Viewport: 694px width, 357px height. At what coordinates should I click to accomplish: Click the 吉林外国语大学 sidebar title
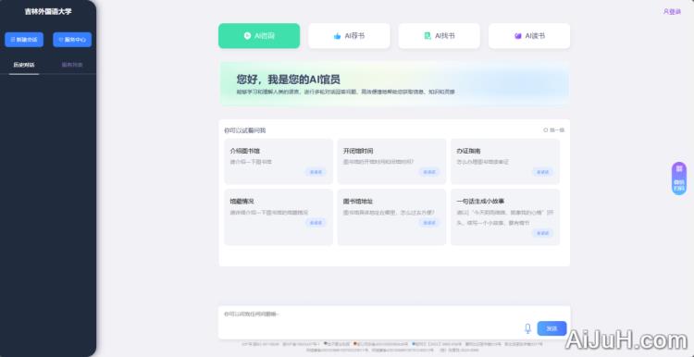[x=48, y=11]
